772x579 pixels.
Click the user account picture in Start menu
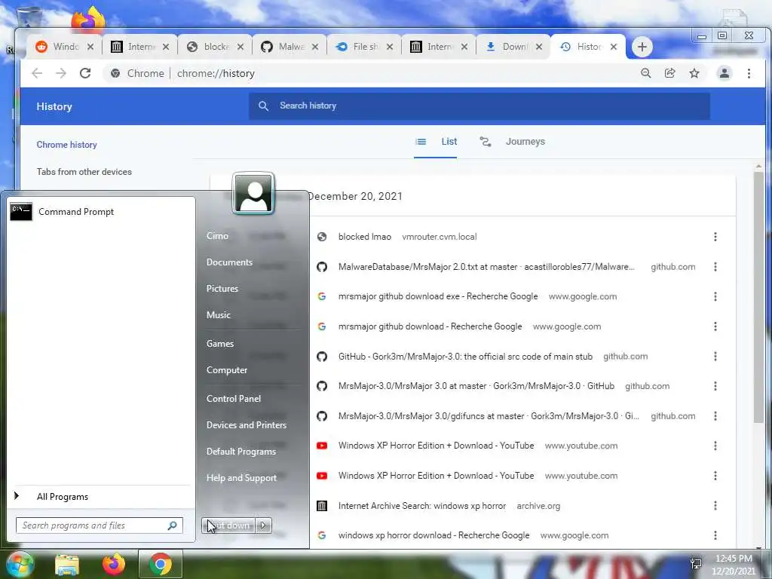pyautogui.click(x=253, y=194)
